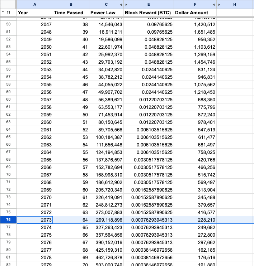
Task: Select dollar amount 1,420,512
Action: tap(195, 24)
